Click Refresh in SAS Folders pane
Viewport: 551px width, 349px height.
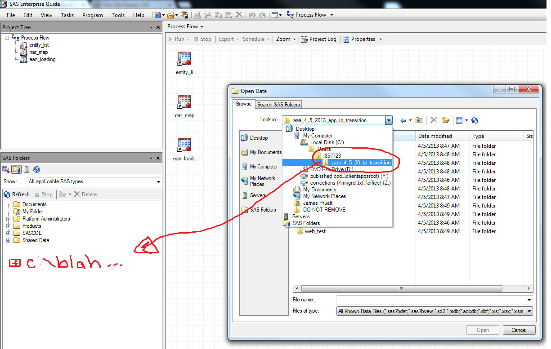(17, 194)
